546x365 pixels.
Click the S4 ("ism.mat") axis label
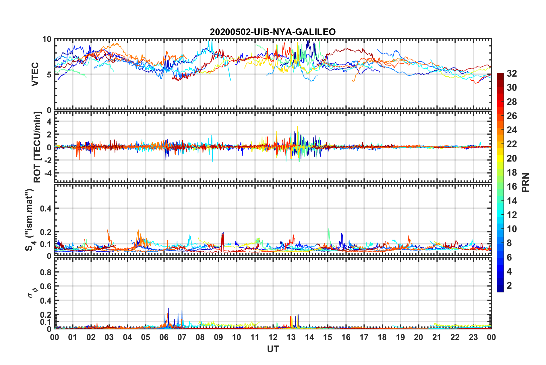[x=30, y=220]
